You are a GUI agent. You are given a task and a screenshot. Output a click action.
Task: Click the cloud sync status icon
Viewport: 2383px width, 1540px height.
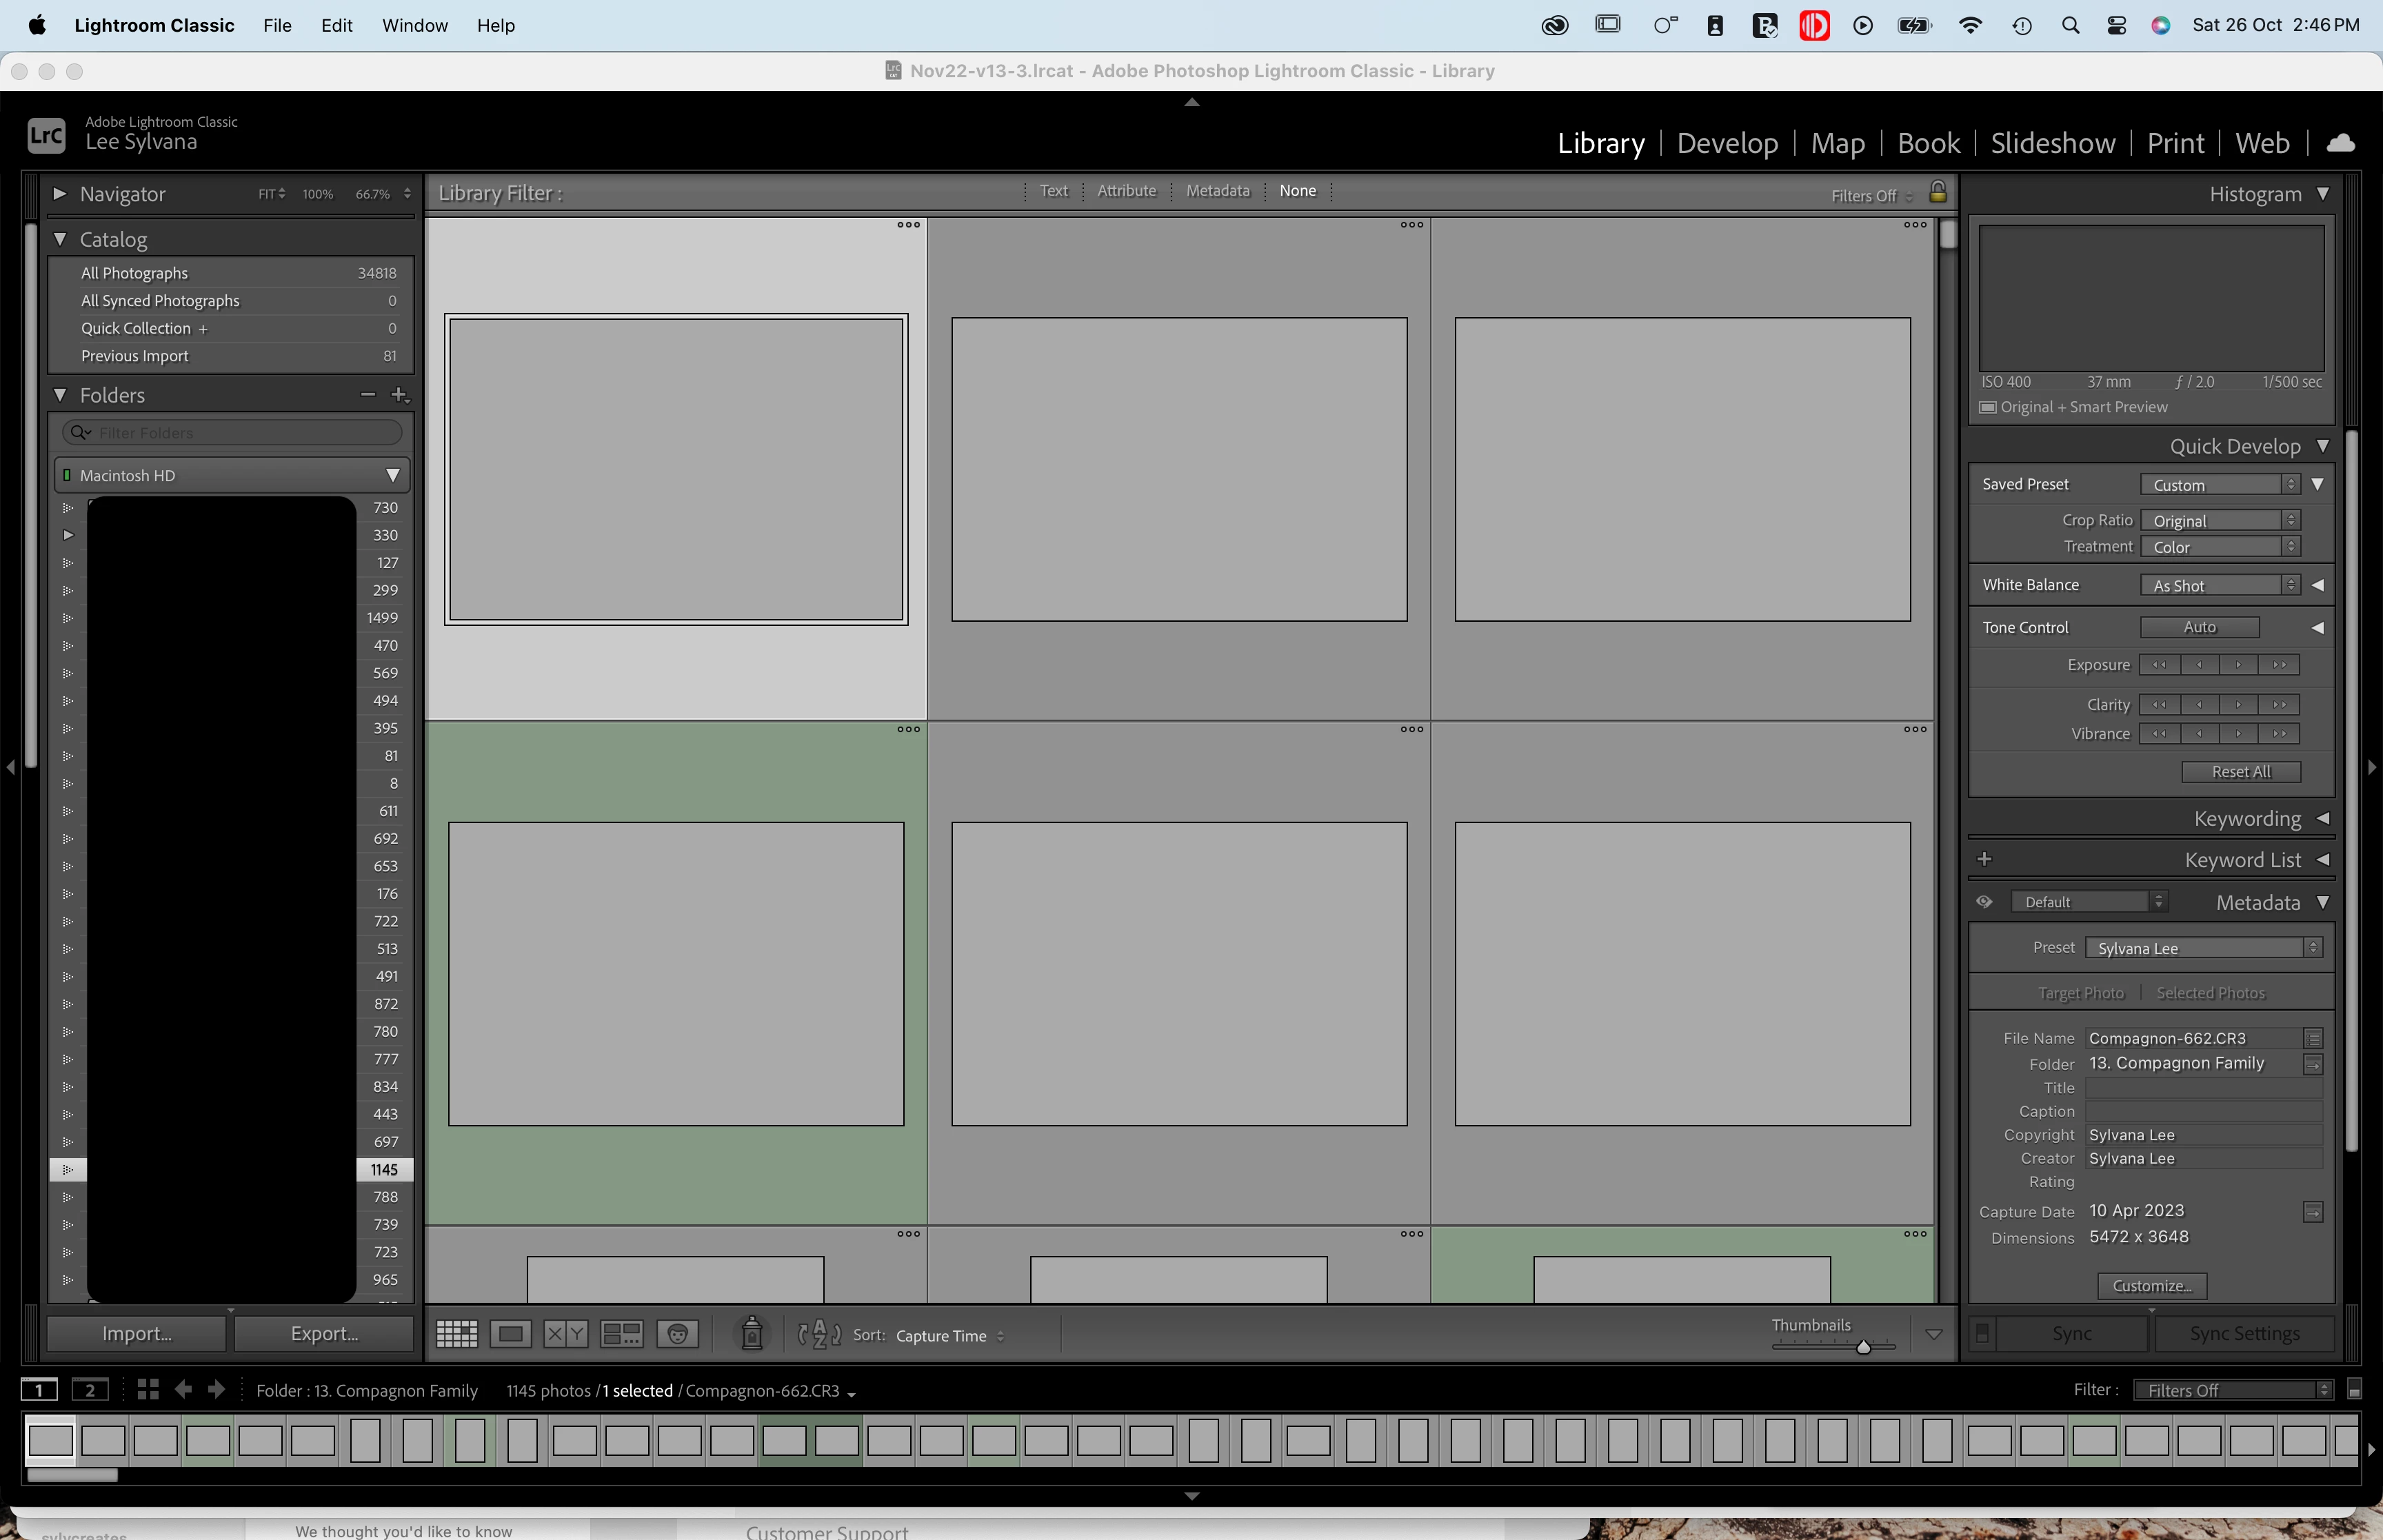[x=2340, y=143]
